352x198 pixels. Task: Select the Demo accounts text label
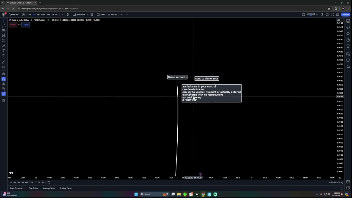(x=177, y=77)
